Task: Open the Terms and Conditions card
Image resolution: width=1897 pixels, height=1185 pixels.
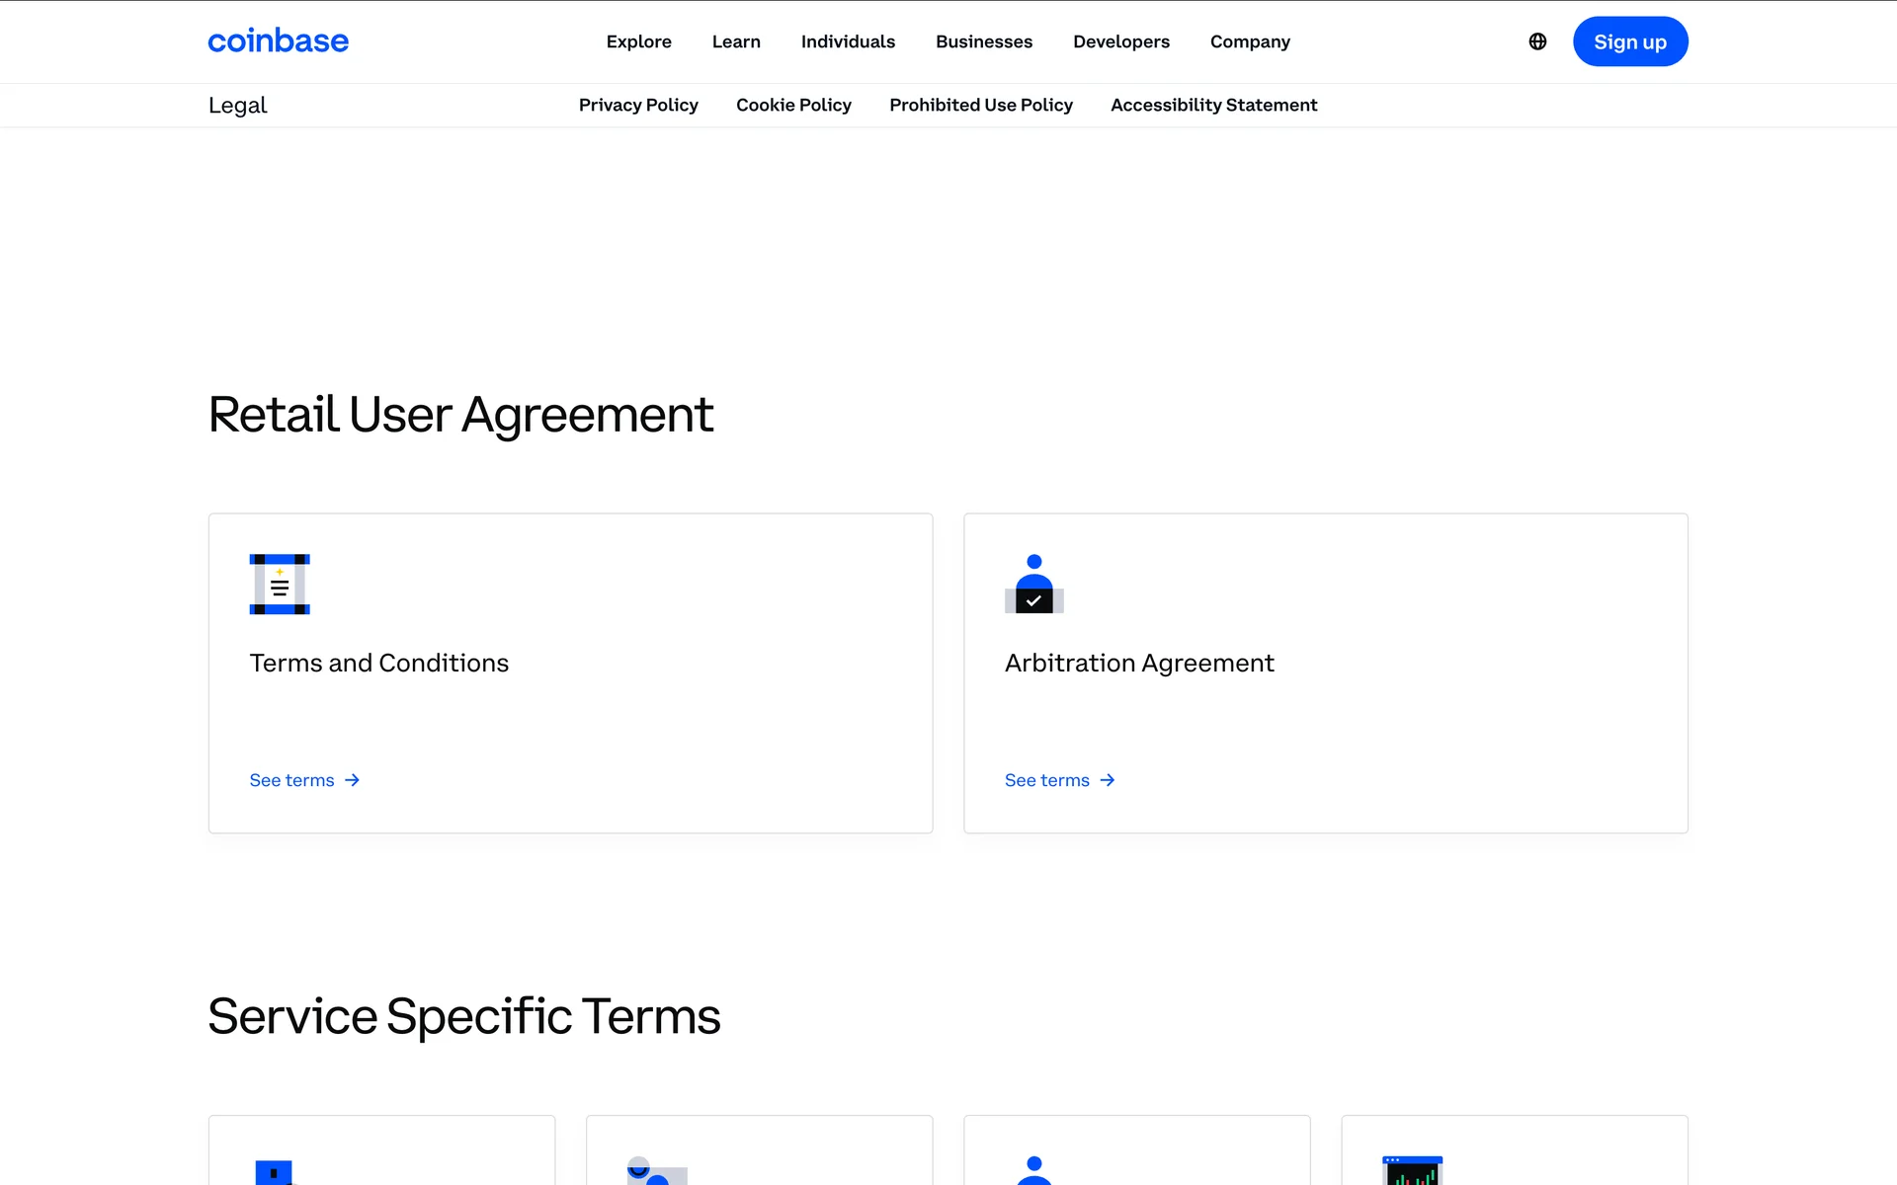Action: 570,672
